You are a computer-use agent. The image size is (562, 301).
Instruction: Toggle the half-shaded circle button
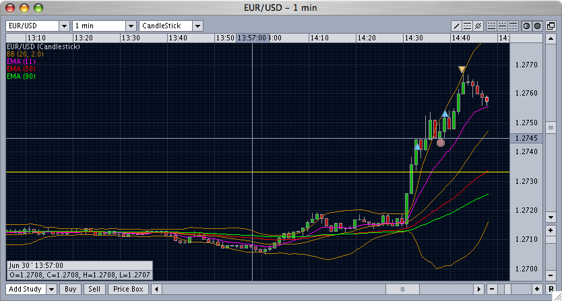coord(526,26)
